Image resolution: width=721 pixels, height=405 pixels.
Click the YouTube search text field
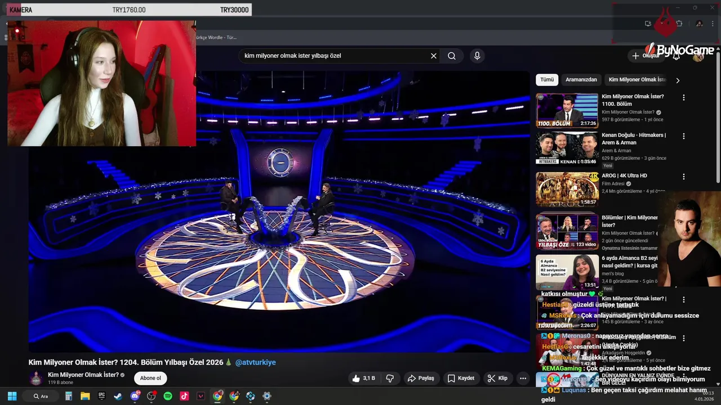335,56
